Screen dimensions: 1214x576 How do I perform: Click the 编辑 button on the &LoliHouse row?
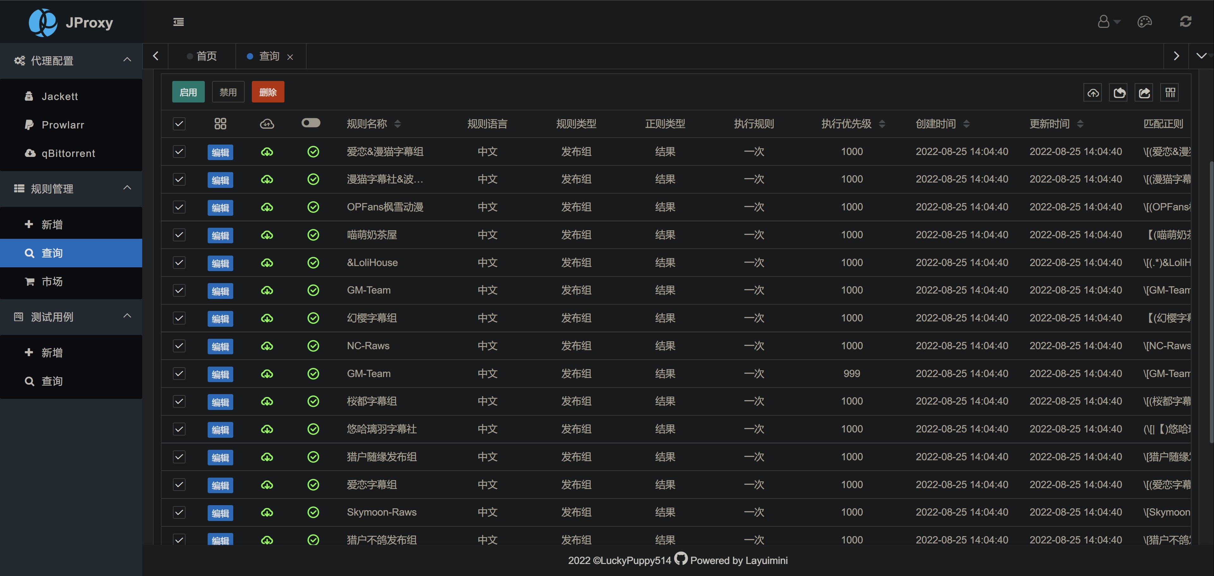(220, 263)
